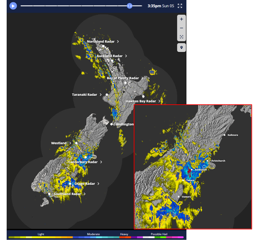Click the Timaru label in the inset

pyautogui.click(x=190, y=180)
